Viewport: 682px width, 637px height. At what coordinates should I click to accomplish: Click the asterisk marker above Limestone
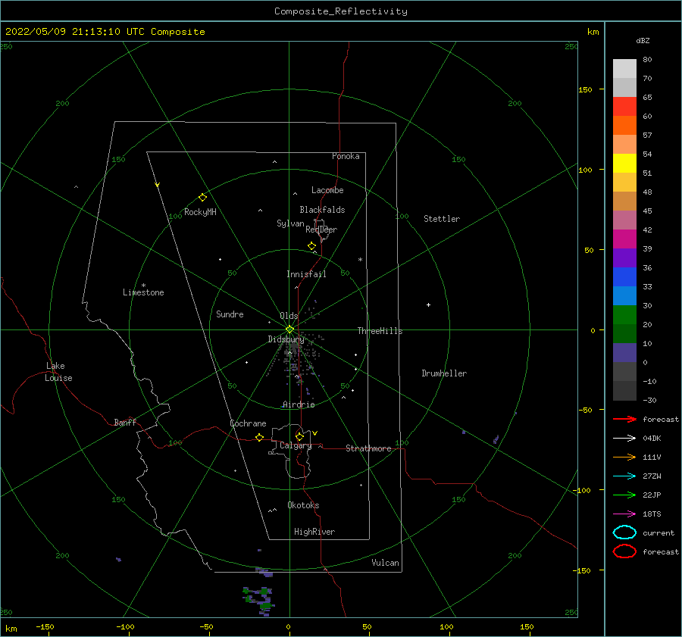(143, 286)
